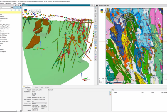This screenshot has height=112, width=167.
Task: Toggle the eye icon in the Viewport 1 header
Action: 97,5
